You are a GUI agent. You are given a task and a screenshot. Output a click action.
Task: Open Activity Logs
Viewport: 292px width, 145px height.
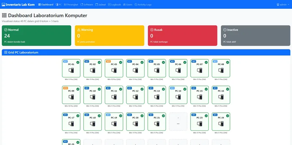click(143, 5)
